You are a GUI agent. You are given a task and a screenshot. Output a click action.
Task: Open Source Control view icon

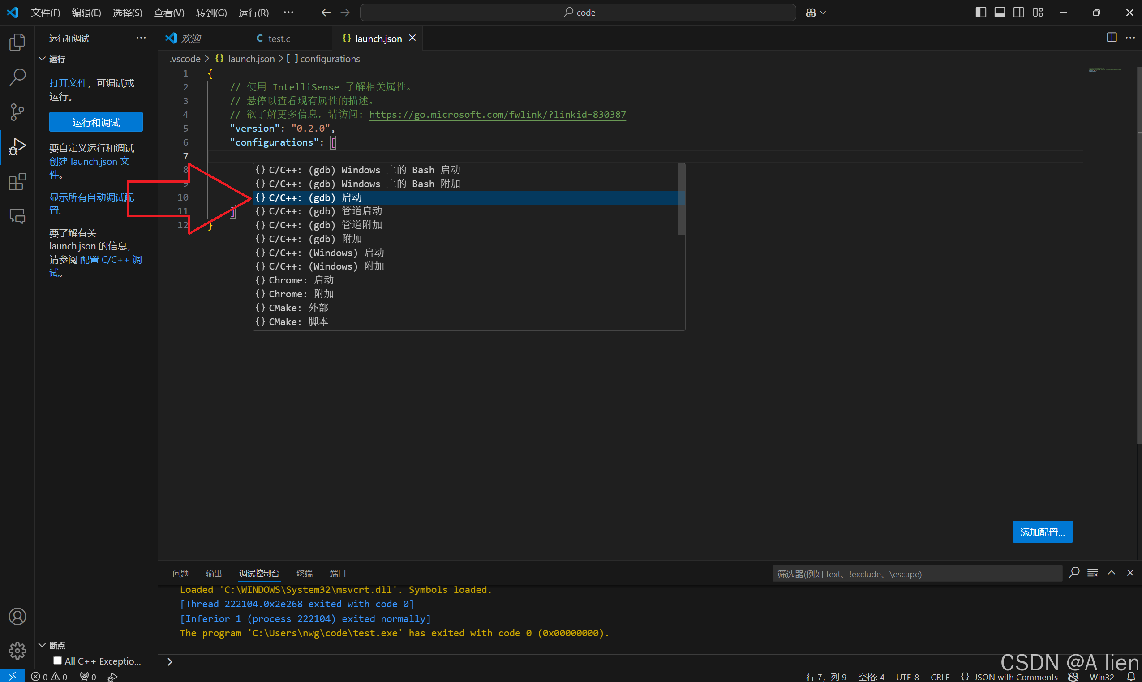(17, 112)
